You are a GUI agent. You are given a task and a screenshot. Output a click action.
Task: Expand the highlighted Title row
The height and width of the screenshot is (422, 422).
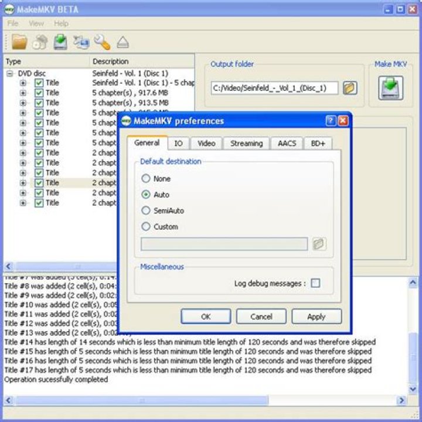(x=23, y=183)
